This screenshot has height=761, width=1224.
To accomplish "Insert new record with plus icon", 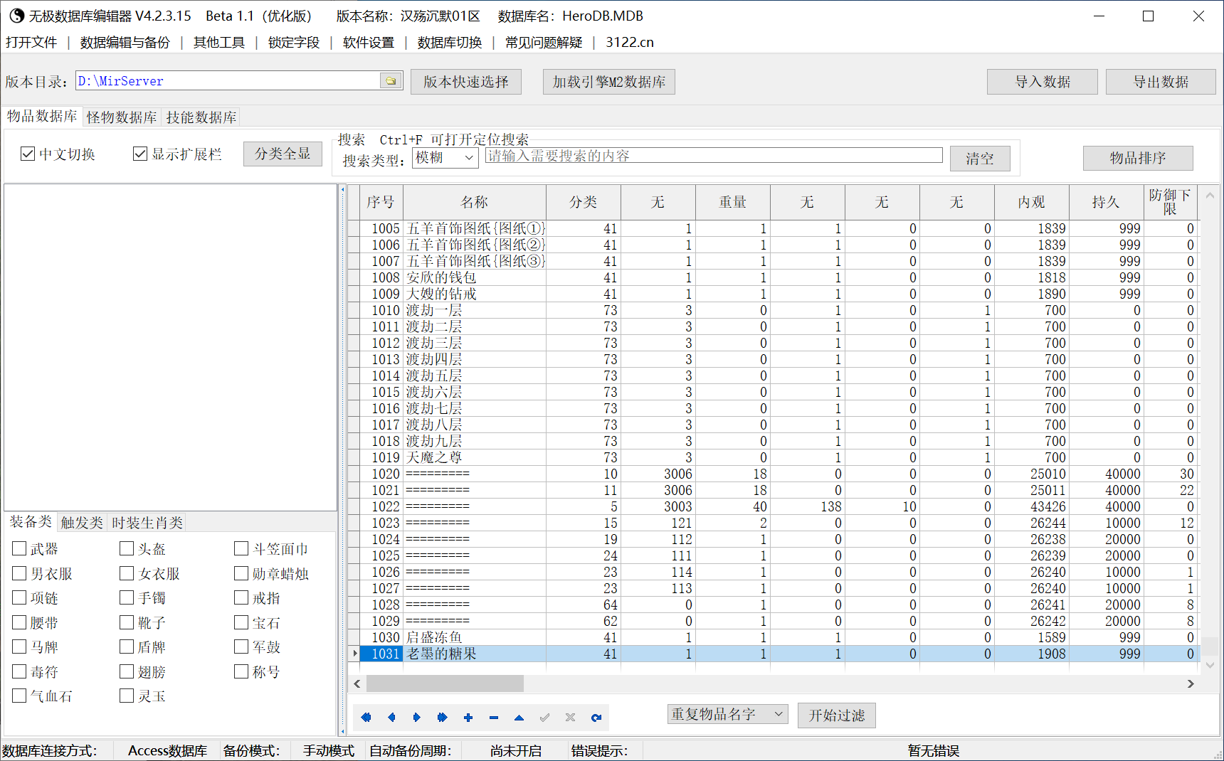I will click(468, 718).
